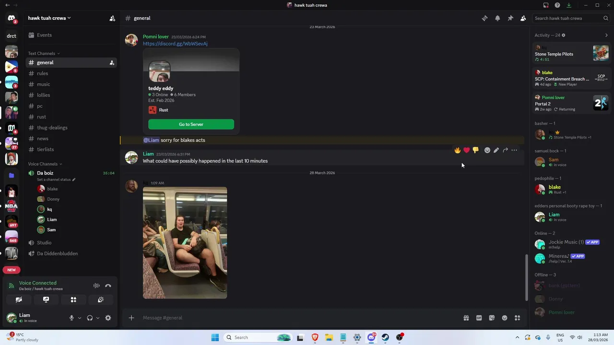Open the thug-dealings channel

tap(71, 127)
